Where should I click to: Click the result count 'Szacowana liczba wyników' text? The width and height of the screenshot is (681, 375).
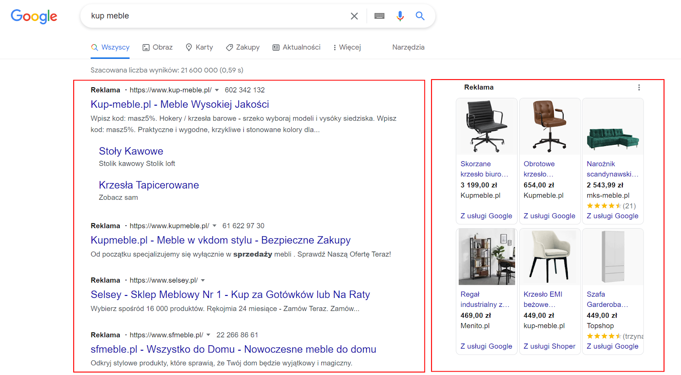[167, 70]
